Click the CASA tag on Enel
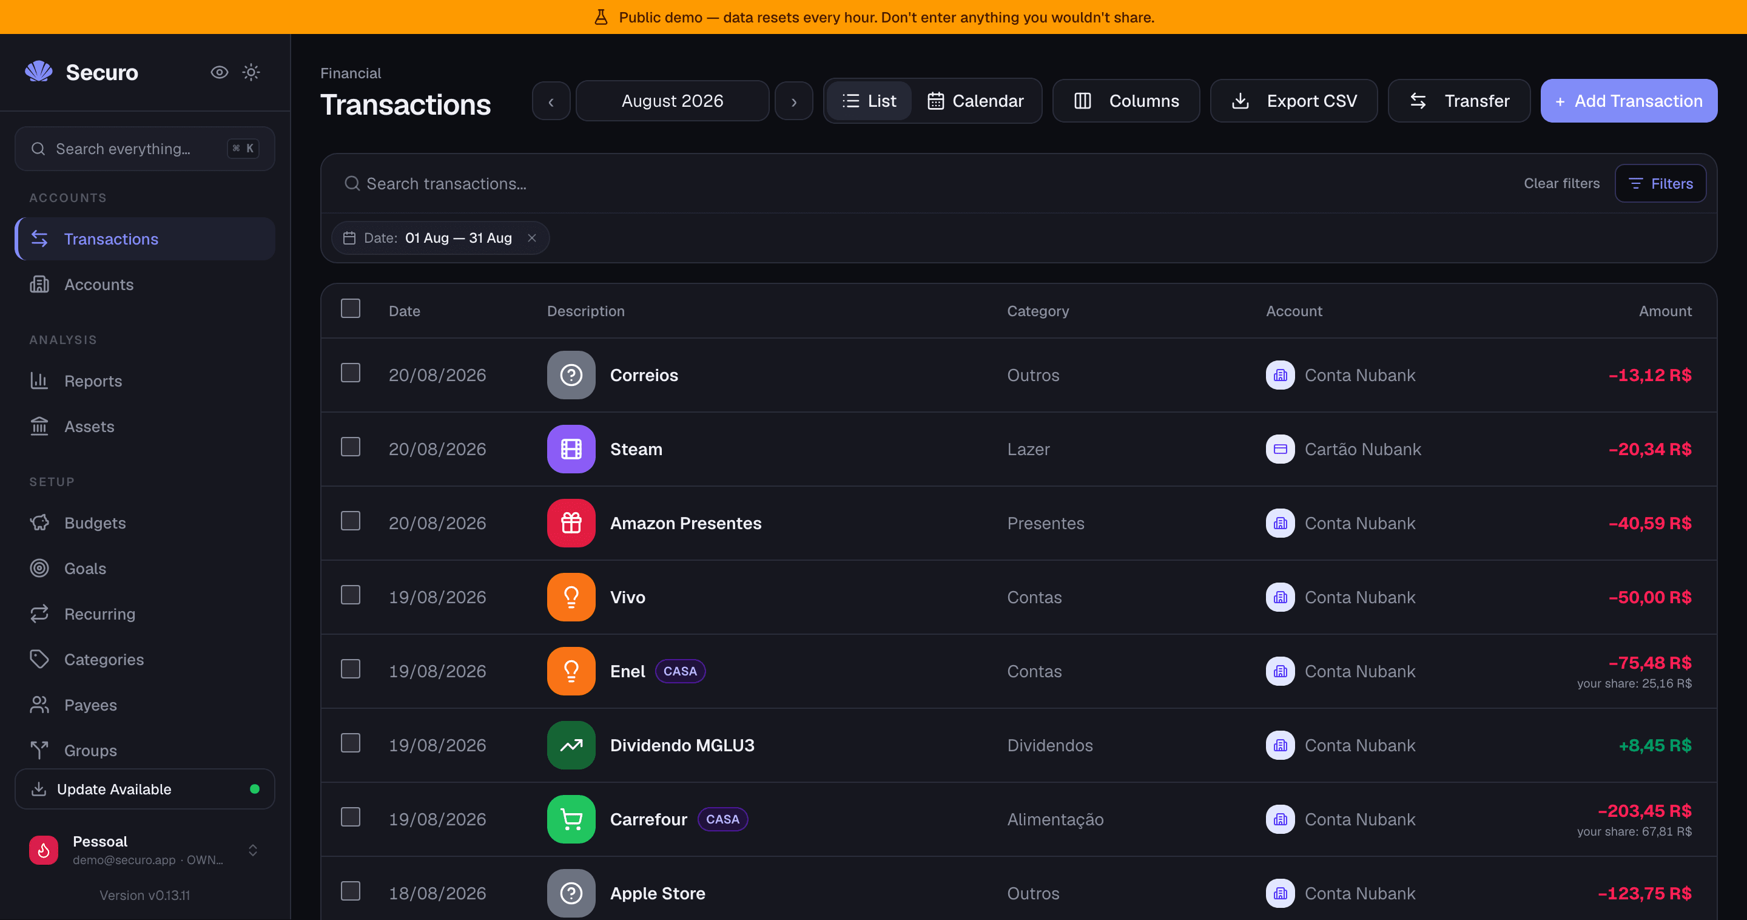 [x=680, y=671]
